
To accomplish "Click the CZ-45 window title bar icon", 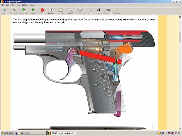I will (2, 2).
